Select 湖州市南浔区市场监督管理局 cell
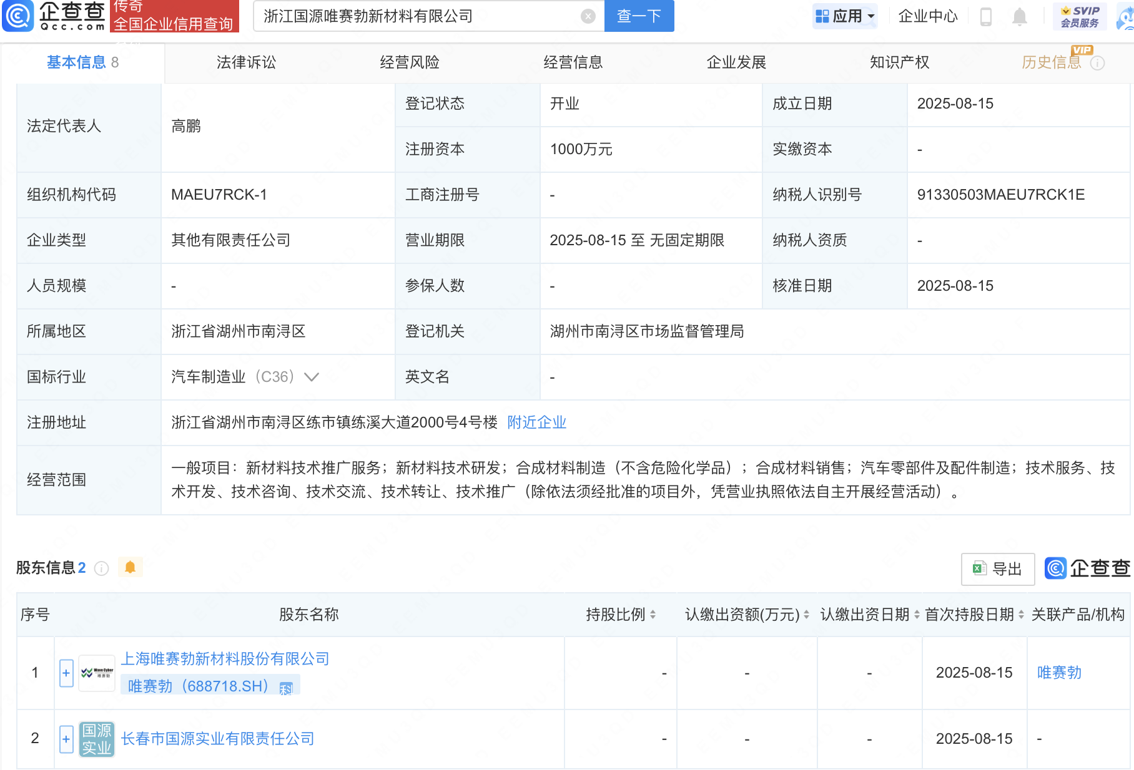The image size is (1134, 770). coord(647,331)
